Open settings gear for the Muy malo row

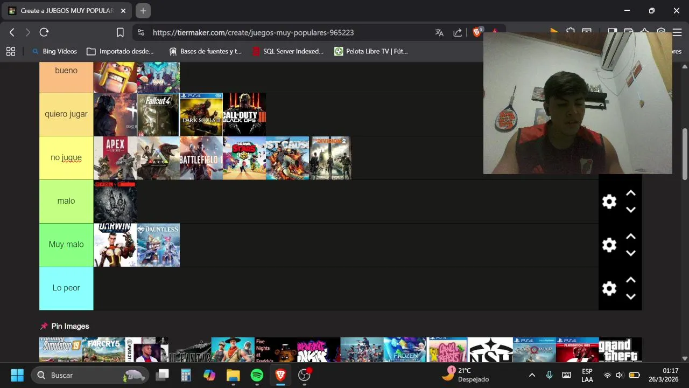coord(609,245)
